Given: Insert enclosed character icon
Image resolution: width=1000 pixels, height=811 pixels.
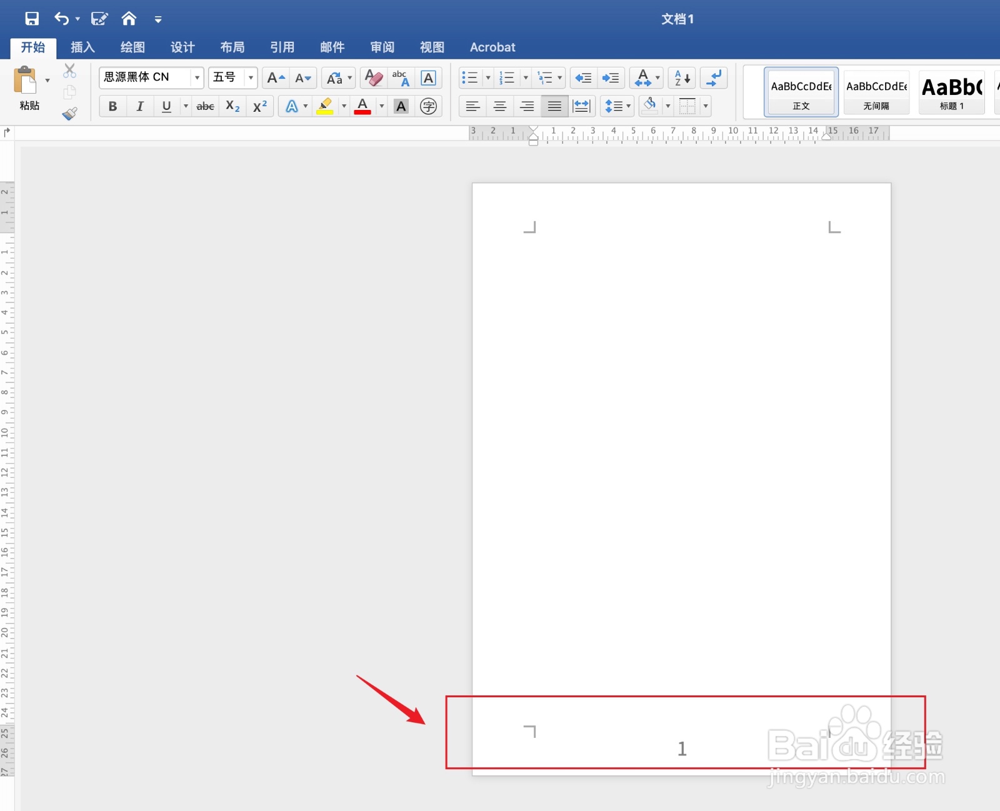Looking at the screenshot, I should point(428,106).
